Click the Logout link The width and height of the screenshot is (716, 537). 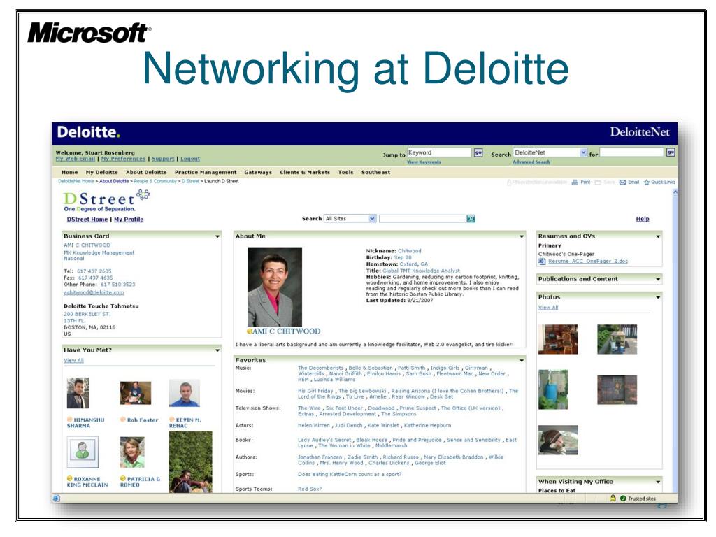click(190, 159)
